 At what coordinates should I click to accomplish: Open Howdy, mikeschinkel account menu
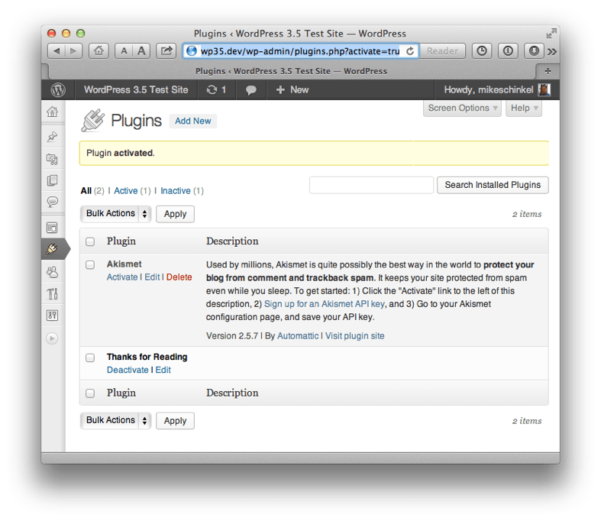coord(496,89)
